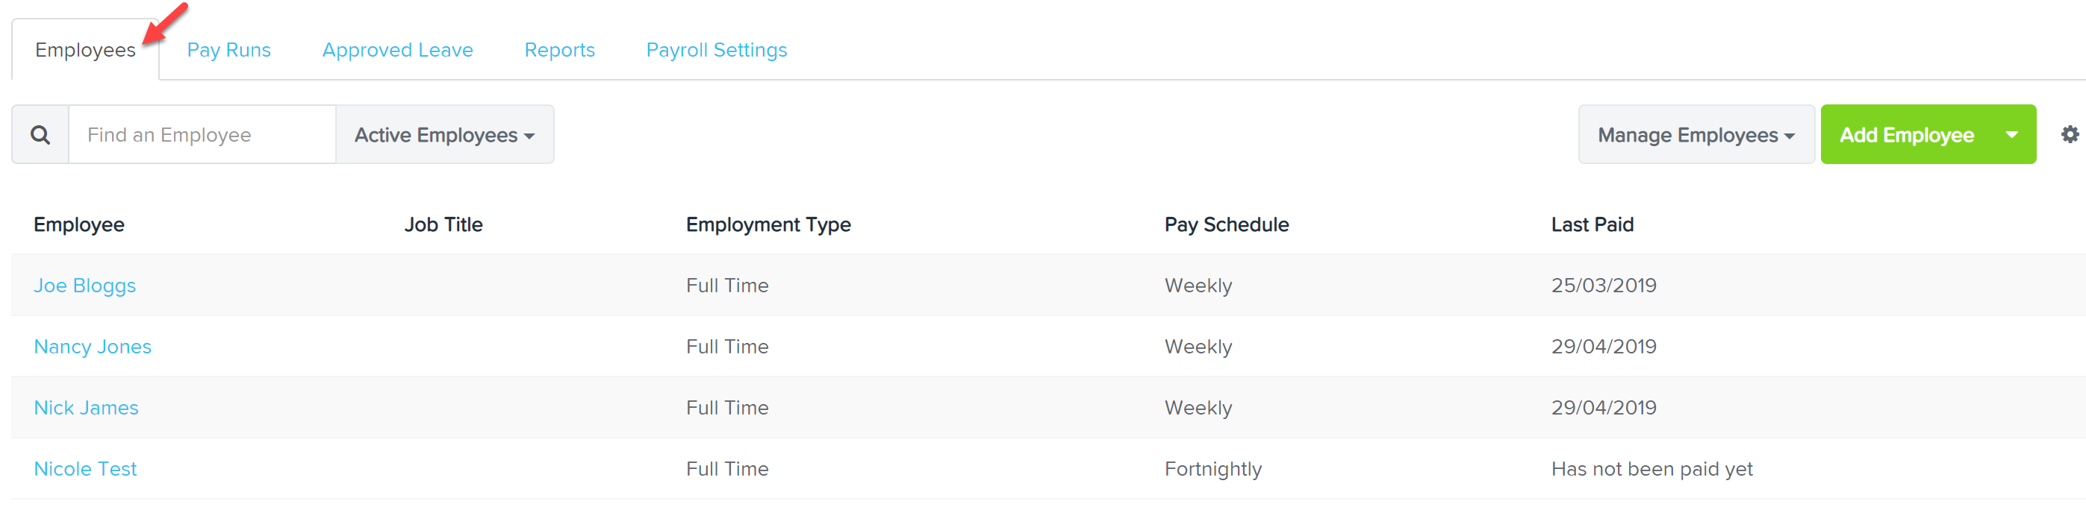Open Joe Bloggs employee record
The image size is (2086, 507).
click(x=85, y=286)
